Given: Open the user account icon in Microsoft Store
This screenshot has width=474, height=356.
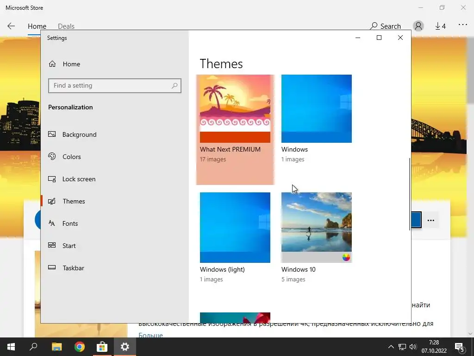Looking at the screenshot, I should coord(418,26).
